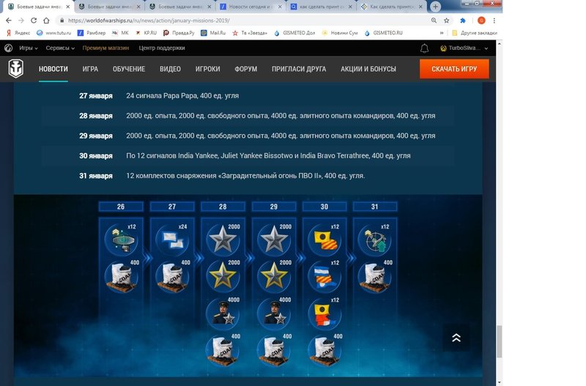Open the НОВОСТИ menu item

click(53, 69)
